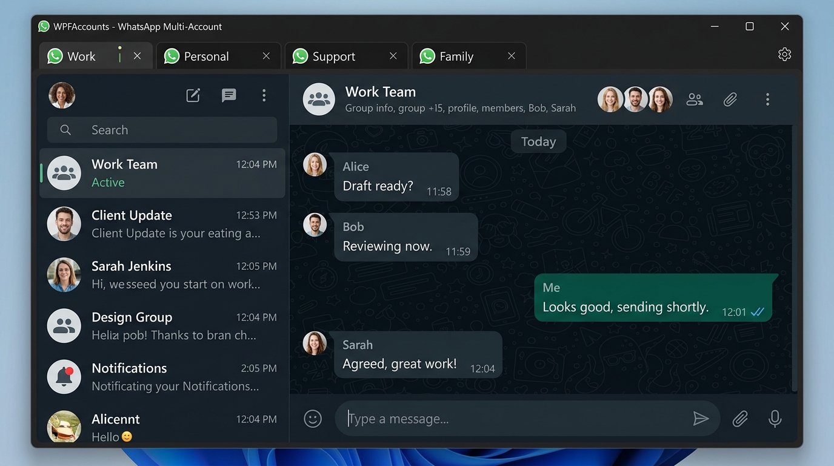Open chat header three-dot menu
The height and width of the screenshot is (466, 834).
coord(767,100)
